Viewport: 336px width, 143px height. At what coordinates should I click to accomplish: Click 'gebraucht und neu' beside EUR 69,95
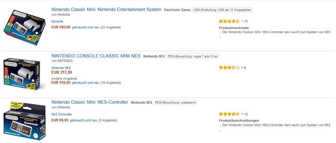point(83,120)
